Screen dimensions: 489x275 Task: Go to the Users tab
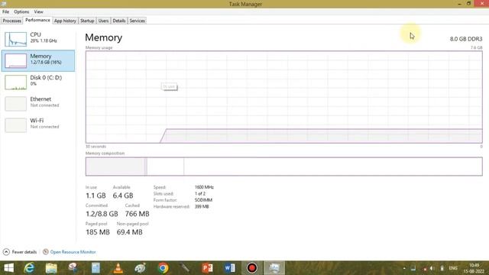click(103, 21)
